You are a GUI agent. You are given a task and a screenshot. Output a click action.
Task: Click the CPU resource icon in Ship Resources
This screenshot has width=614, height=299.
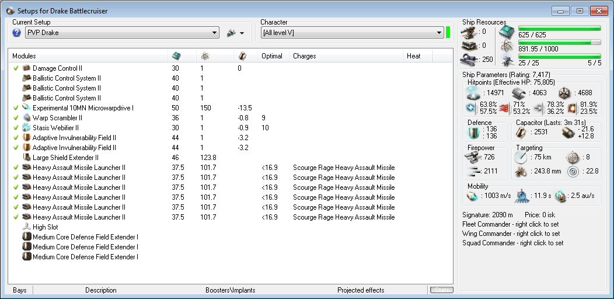pyautogui.click(x=507, y=32)
